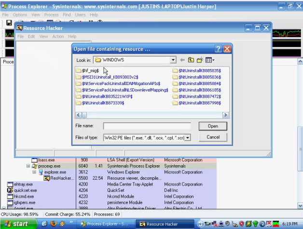Go up one folder level in the dialog
Image resolution: width=303 pixels, height=229 pixels.
(191, 60)
